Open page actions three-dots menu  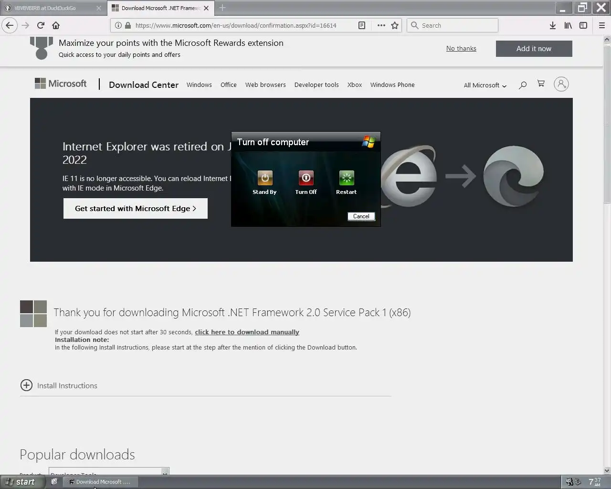[381, 25]
